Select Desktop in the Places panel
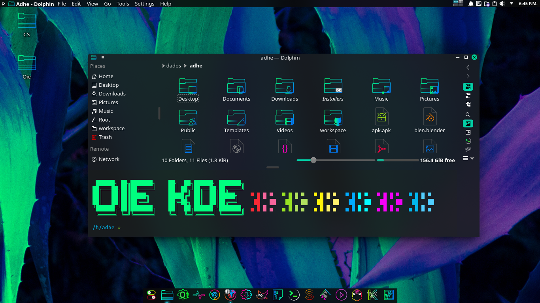This screenshot has width=540, height=303. point(109,85)
